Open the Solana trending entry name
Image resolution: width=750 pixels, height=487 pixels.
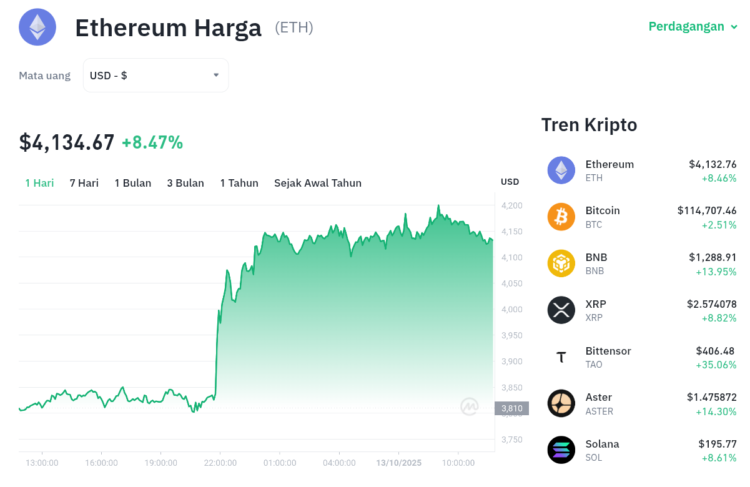click(x=602, y=444)
